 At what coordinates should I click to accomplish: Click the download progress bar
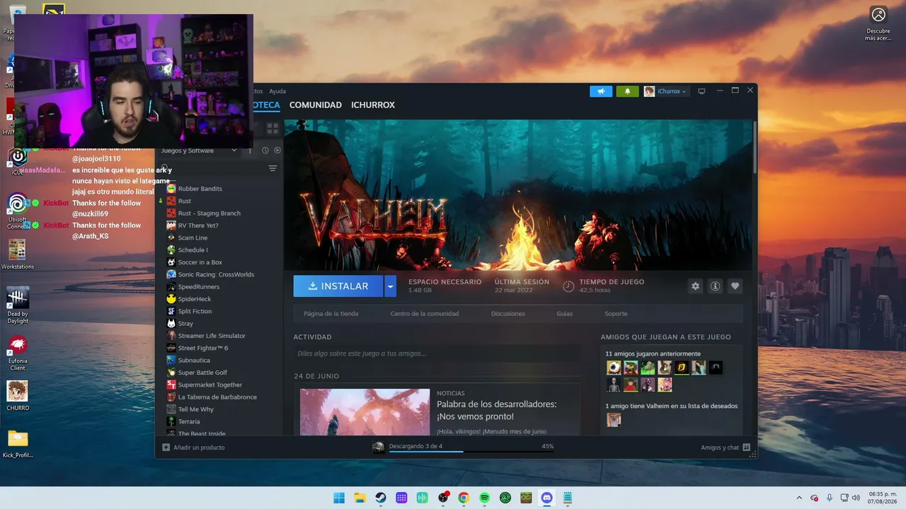coord(471,451)
